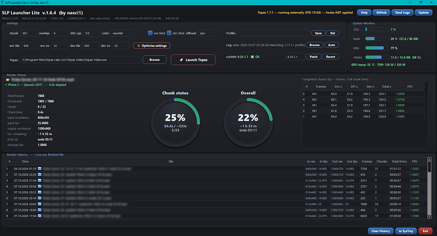Click the file icon in the 08.10.2026 01:10 row
The height and width of the screenshot is (236, 437).
40,168
